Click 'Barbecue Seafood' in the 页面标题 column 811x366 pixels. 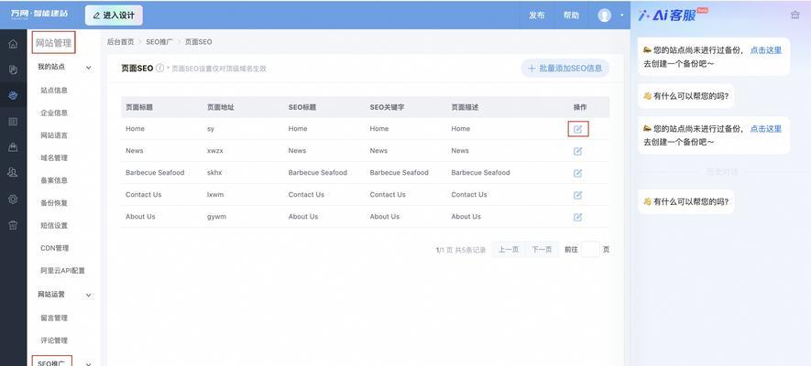pyautogui.click(x=155, y=173)
